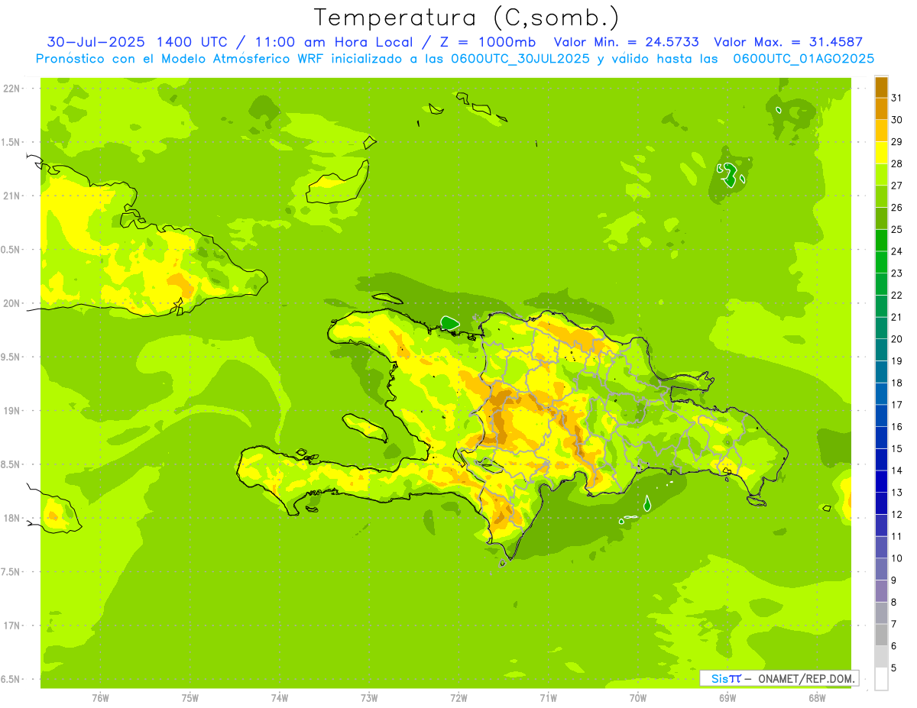The width and height of the screenshot is (917, 708).
Task: Click the '69W' longitude label
Action: [x=727, y=698]
